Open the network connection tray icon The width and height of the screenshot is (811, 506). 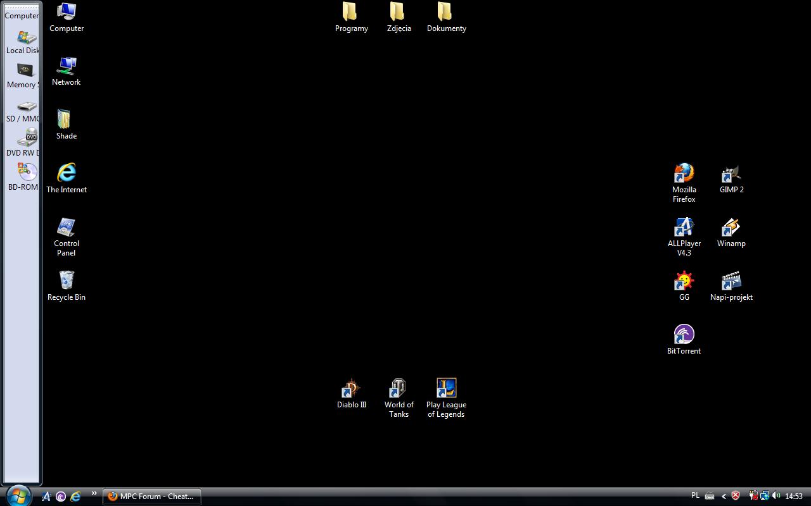pos(765,496)
